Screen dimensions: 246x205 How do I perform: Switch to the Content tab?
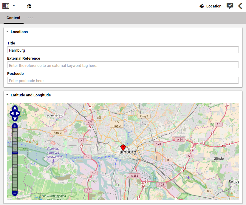(x=13, y=18)
